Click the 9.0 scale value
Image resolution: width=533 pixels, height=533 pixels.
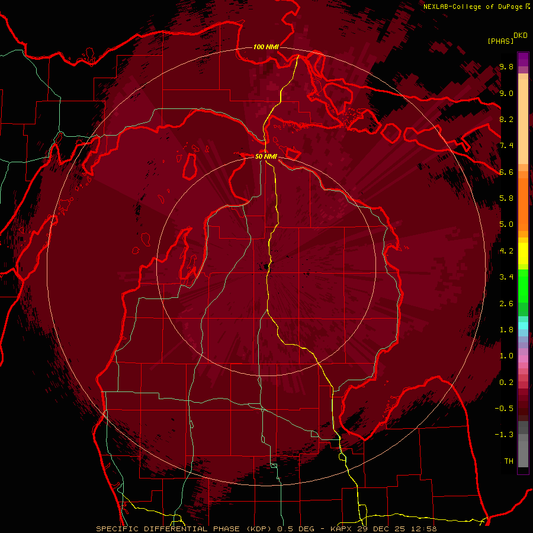click(x=506, y=93)
